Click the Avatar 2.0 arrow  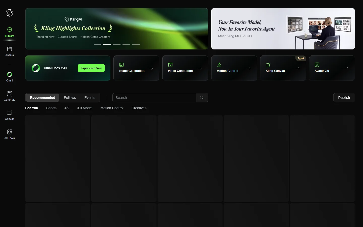pyautogui.click(x=346, y=68)
